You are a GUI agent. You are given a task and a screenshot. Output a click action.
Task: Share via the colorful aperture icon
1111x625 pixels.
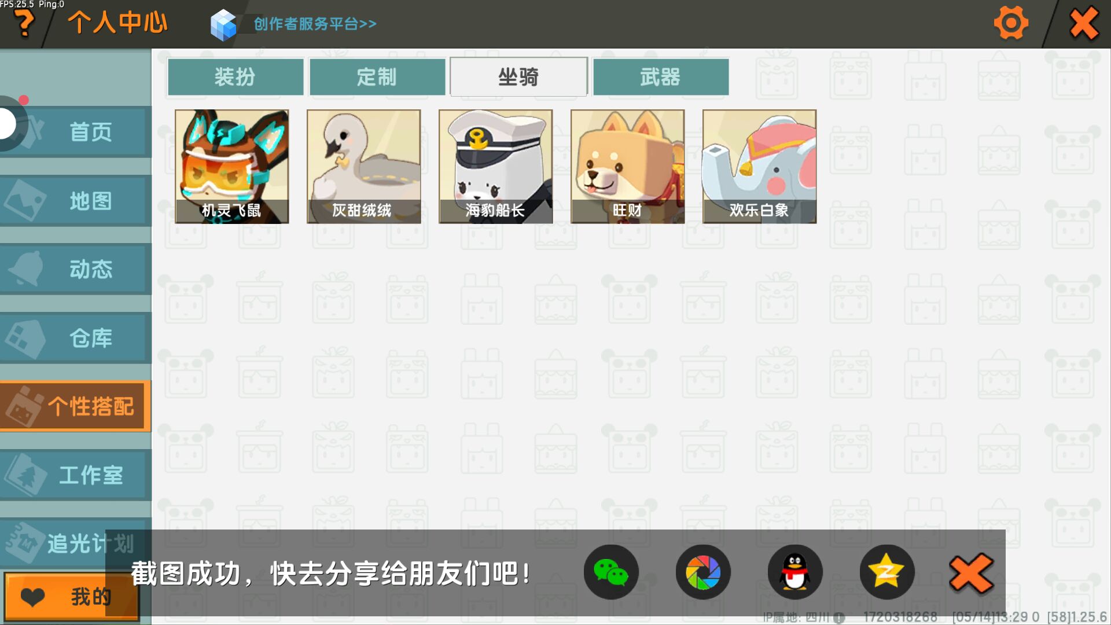pyautogui.click(x=703, y=572)
